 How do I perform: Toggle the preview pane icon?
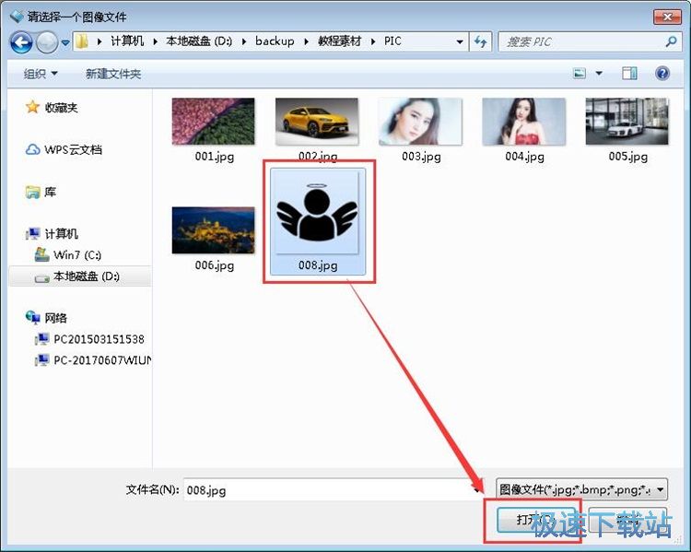point(630,73)
